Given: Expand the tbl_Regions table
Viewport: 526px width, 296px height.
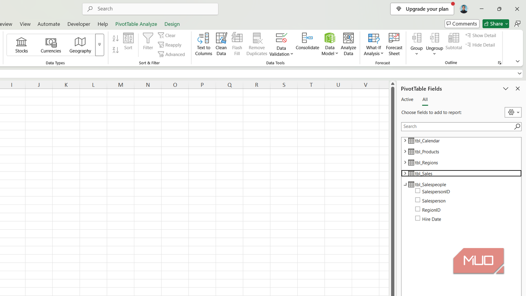Looking at the screenshot, I should tap(405, 162).
